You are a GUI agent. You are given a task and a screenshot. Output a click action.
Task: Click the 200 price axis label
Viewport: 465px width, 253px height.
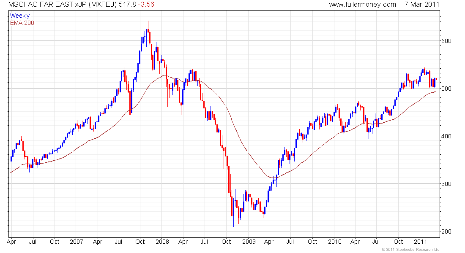pos(446,231)
